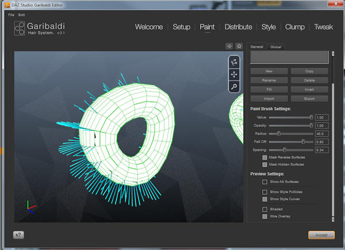
Task: Click the XYZ axis indicator
Action: pyautogui.click(x=31, y=207)
